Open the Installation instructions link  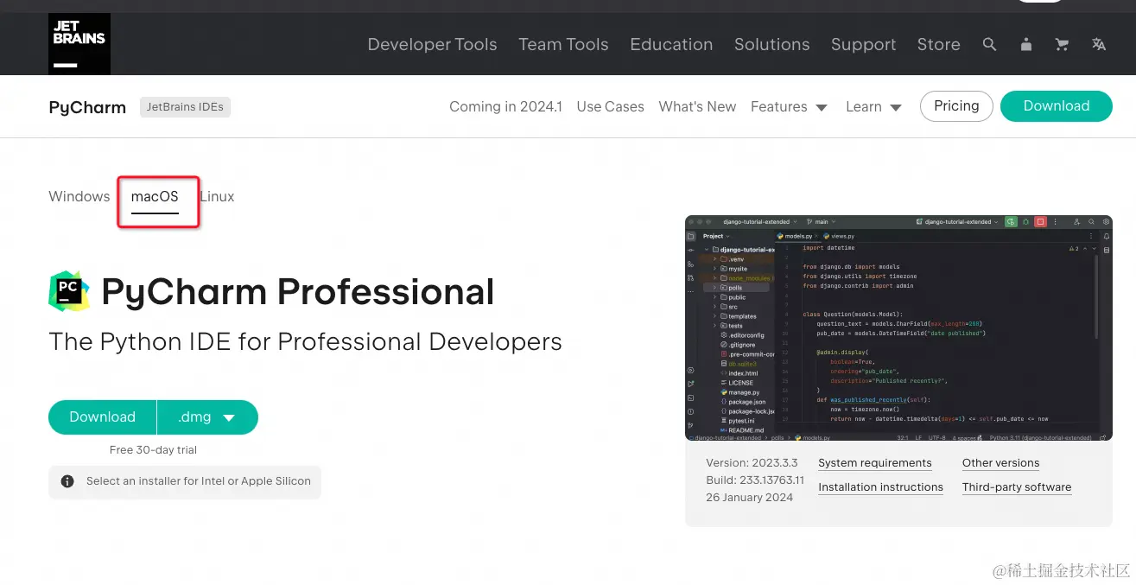coord(880,487)
